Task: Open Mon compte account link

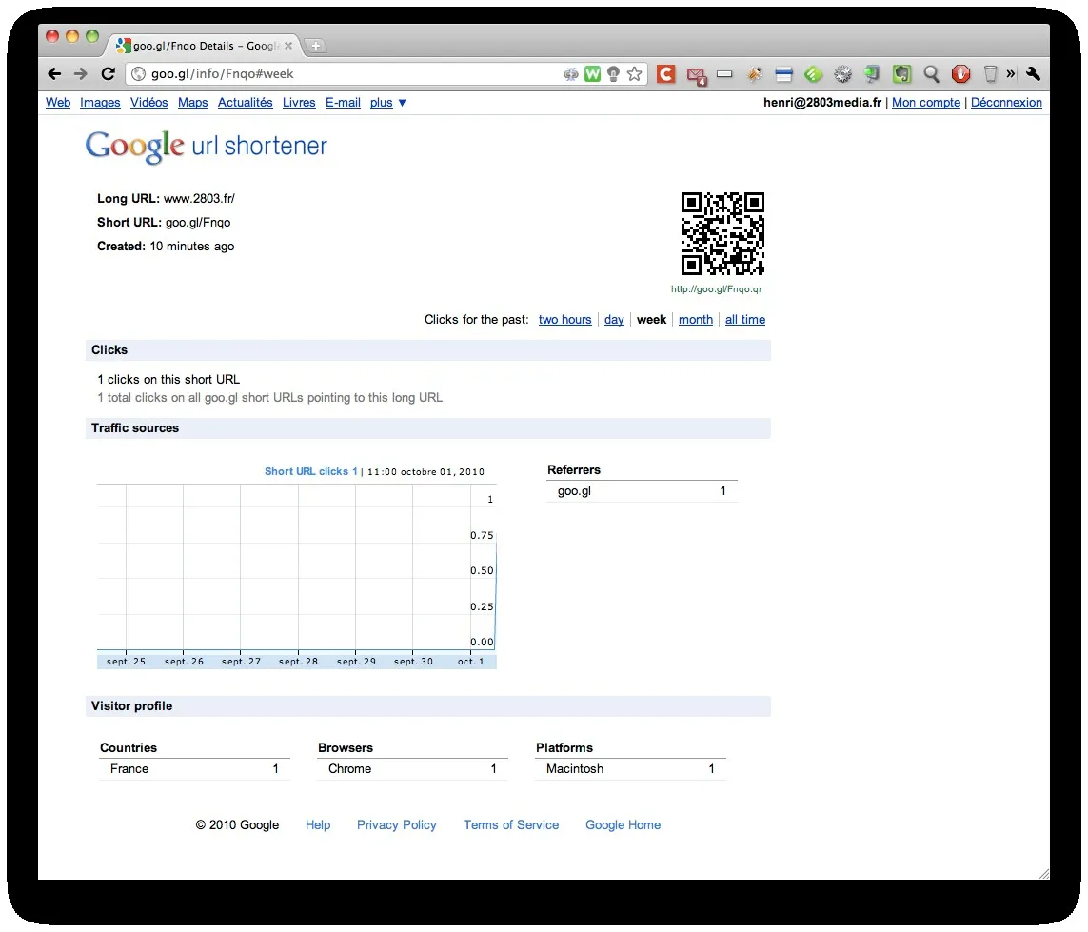Action: [x=925, y=103]
